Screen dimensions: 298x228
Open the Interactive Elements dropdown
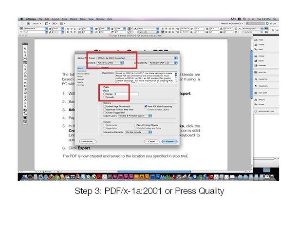(x=138, y=132)
